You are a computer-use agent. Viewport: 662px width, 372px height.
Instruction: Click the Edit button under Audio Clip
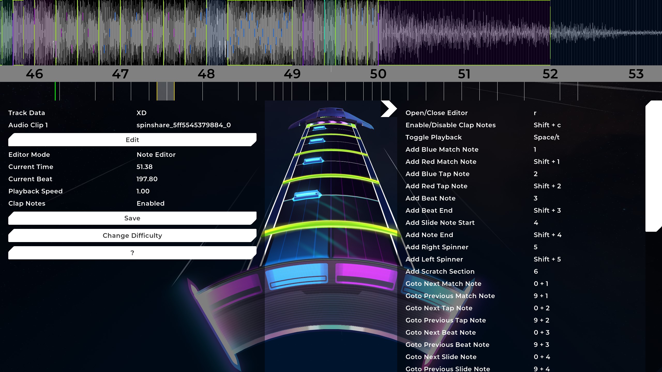(x=132, y=140)
